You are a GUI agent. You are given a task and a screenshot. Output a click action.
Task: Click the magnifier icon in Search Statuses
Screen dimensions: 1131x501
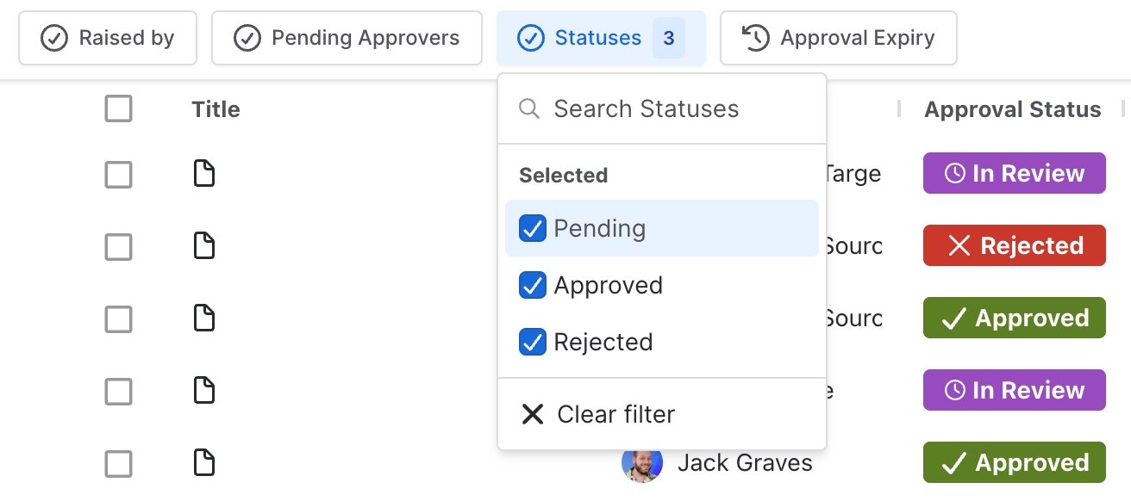click(x=529, y=109)
